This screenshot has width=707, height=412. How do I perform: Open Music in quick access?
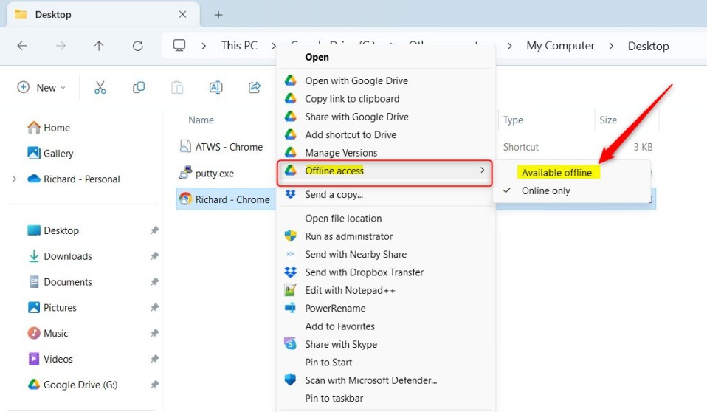[x=48, y=334]
